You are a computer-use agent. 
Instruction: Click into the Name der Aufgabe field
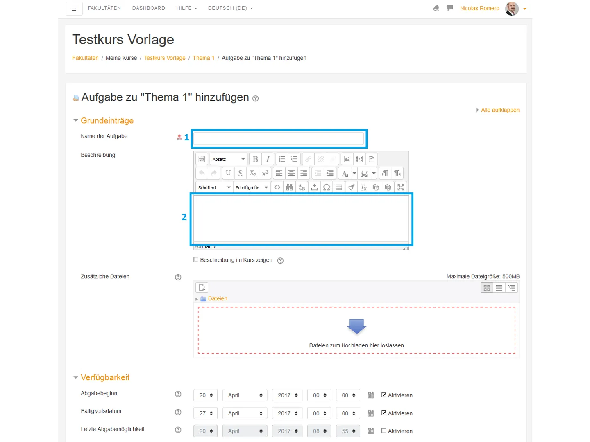[x=279, y=139]
